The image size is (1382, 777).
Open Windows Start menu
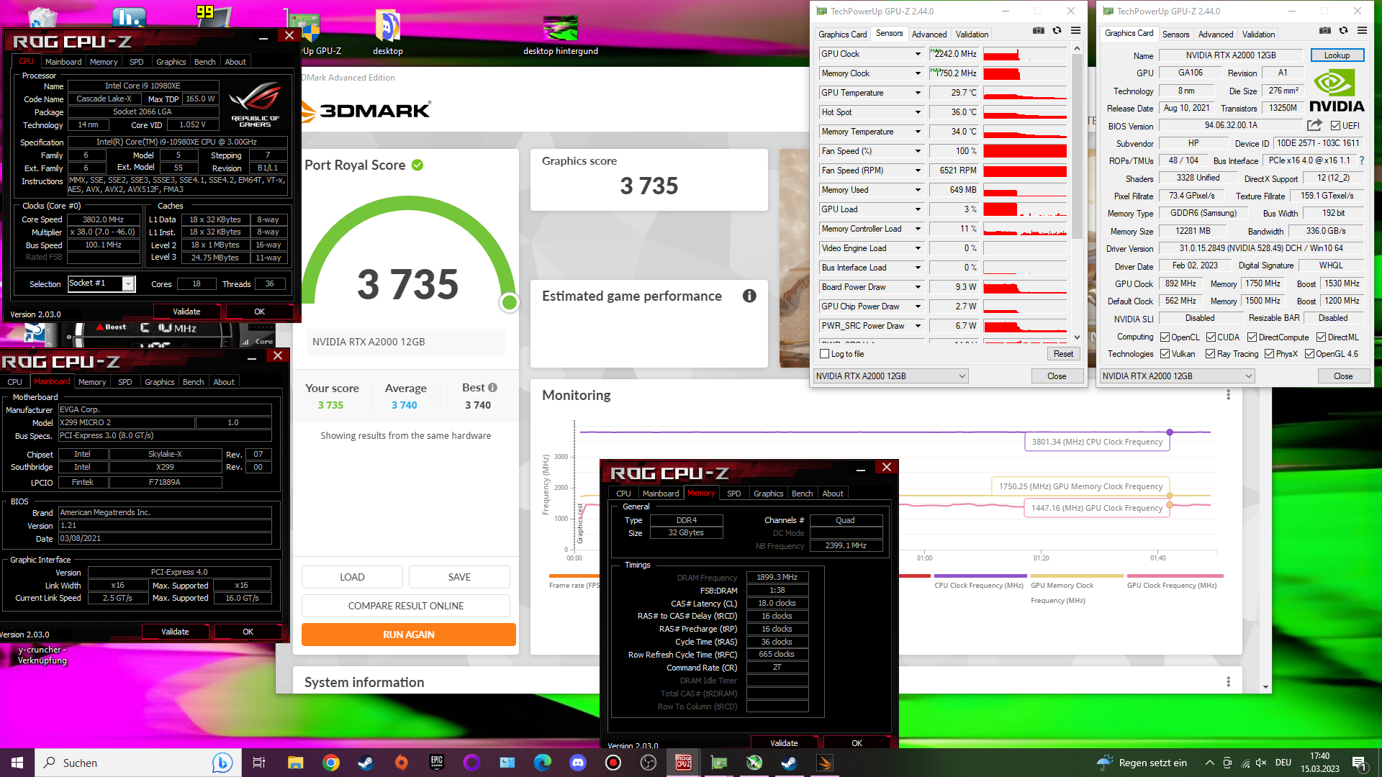(x=17, y=763)
